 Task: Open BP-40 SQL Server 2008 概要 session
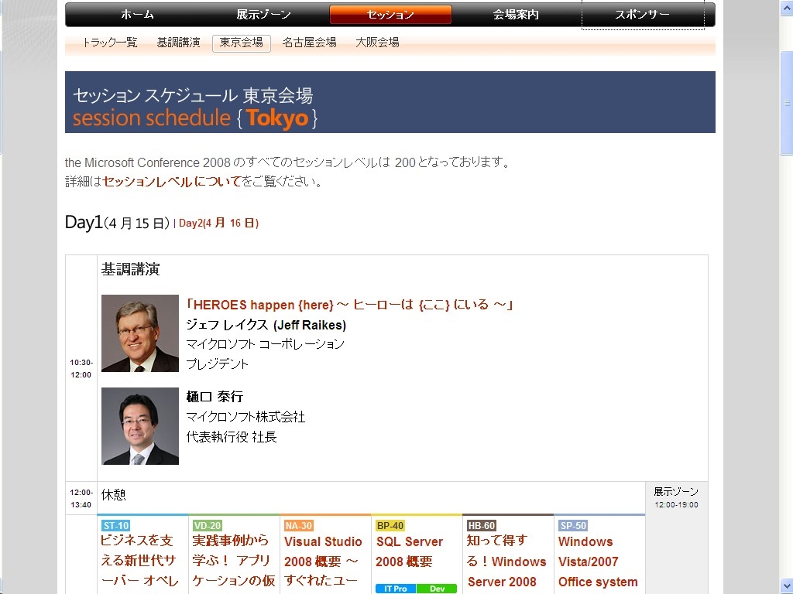coord(409,551)
